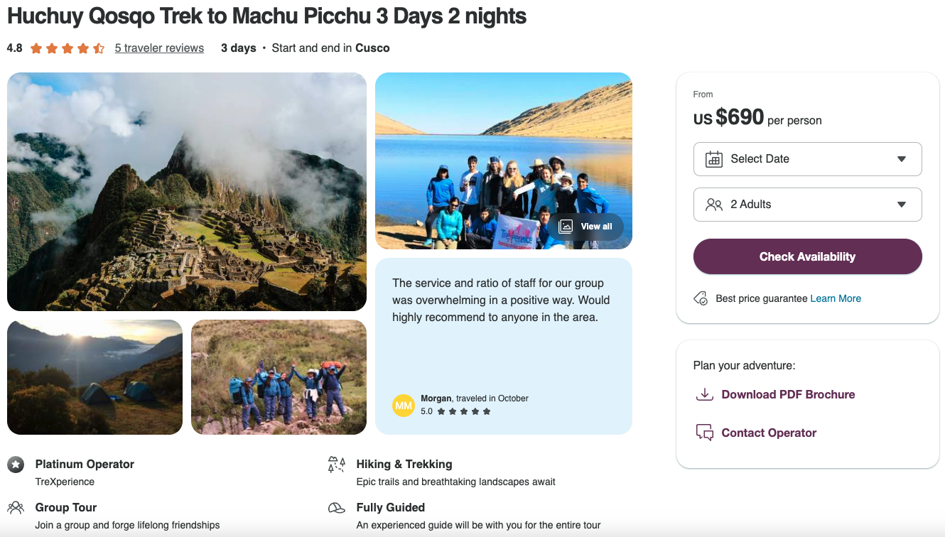Screen dimensions: 945x537
Task: Click the Download PDF Brochure link
Action: 788,394
